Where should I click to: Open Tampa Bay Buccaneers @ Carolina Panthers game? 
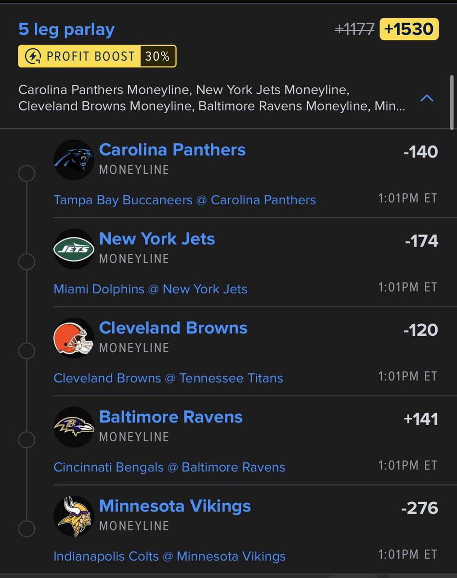tap(185, 200)
